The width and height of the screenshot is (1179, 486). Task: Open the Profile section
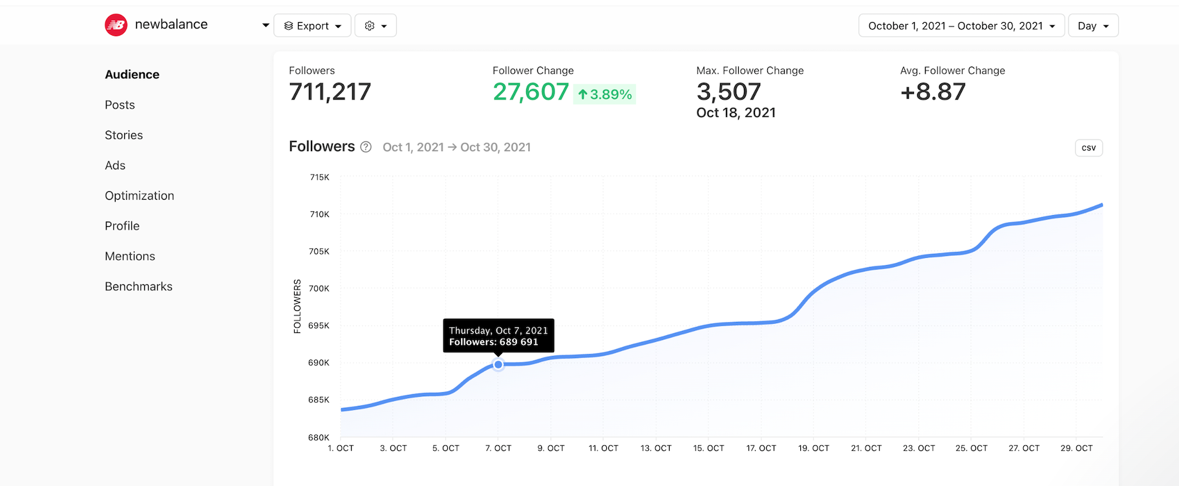(x=122, y=226)
